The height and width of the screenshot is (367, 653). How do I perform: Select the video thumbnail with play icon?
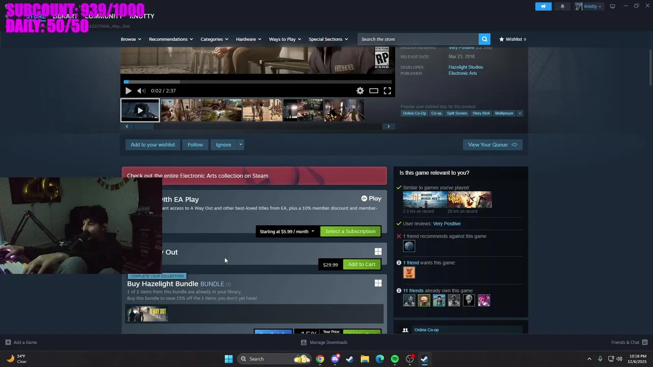tap(140, 111)
